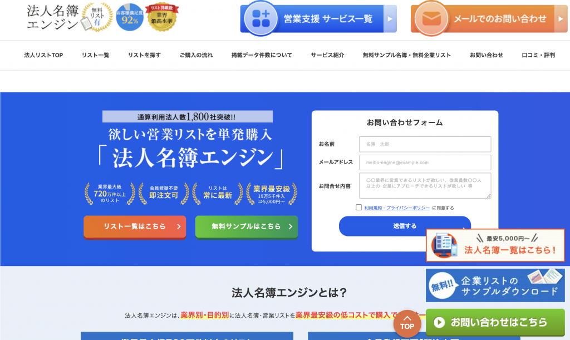Click the 法人名簿エンジン site logo
The height and width of the screenshot is (340, 570).
[53, 17]
